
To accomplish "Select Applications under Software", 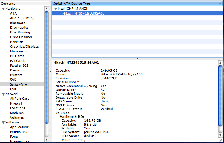I will 20,127.
